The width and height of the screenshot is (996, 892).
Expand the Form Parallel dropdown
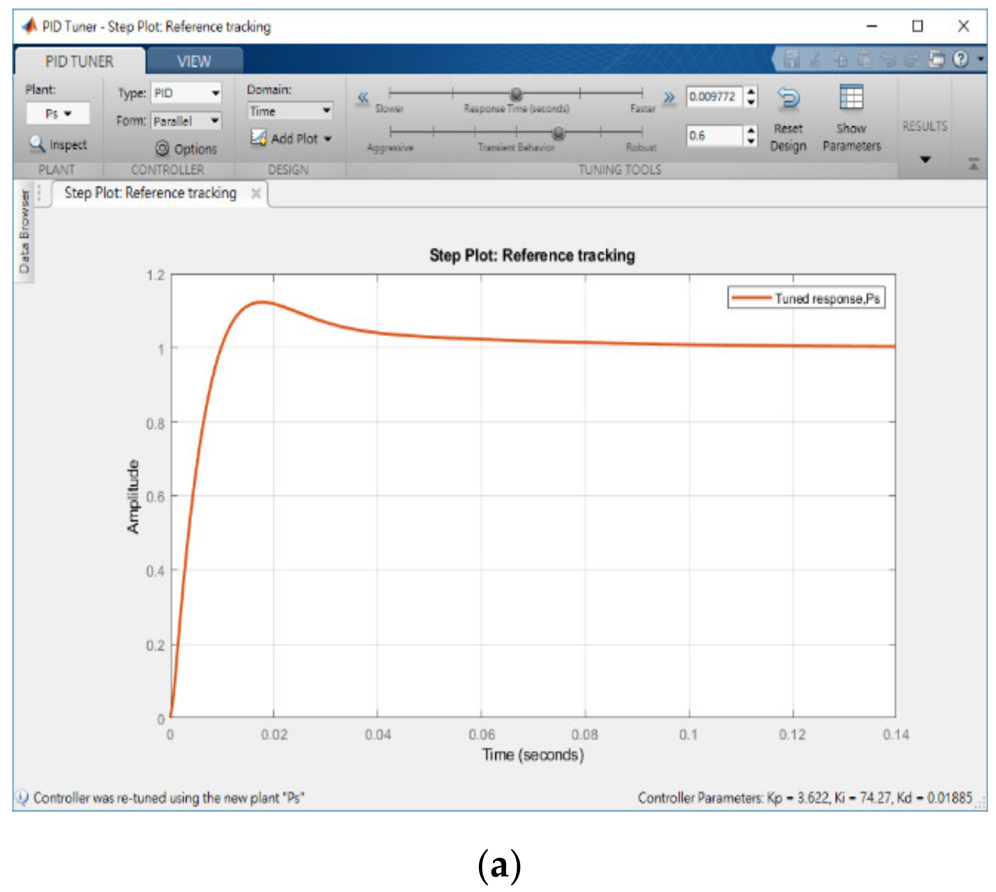point(186,121)
